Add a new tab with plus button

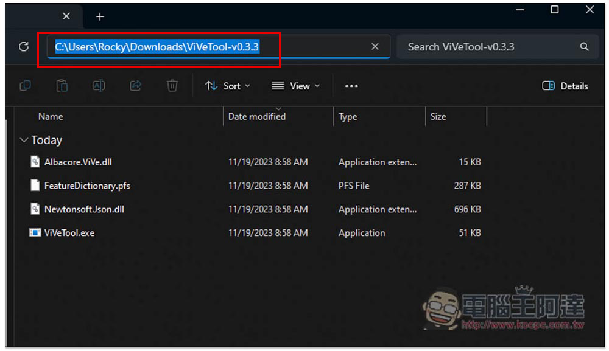click(100, 16)
